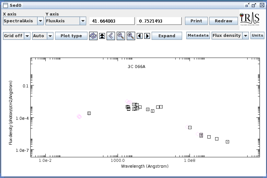This screenshot has height=178, width=267.
Task: Close the Sed0 window
Action: point(262,5)
